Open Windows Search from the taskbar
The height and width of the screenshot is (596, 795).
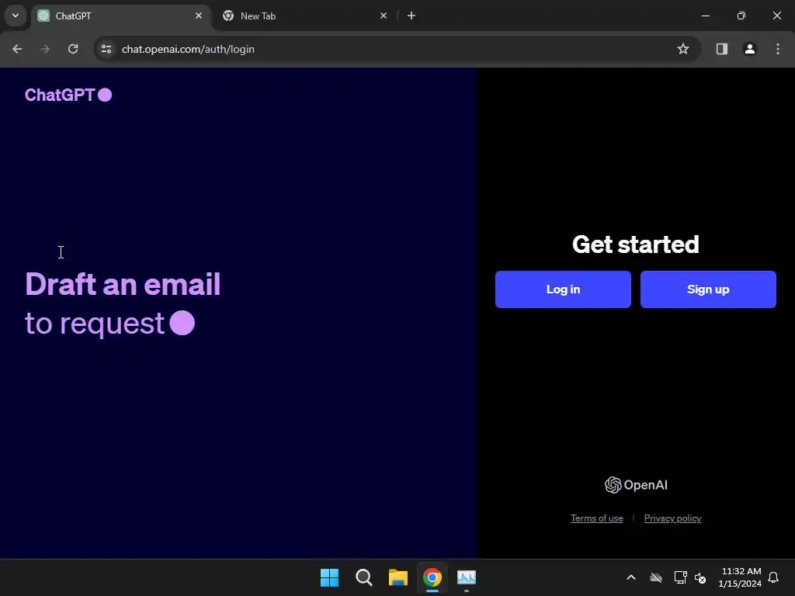pyautogui.click(x=363, y=577)
